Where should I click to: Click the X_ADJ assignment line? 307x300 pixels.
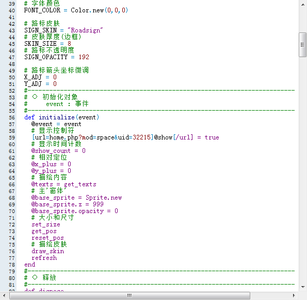click(41, 77)
